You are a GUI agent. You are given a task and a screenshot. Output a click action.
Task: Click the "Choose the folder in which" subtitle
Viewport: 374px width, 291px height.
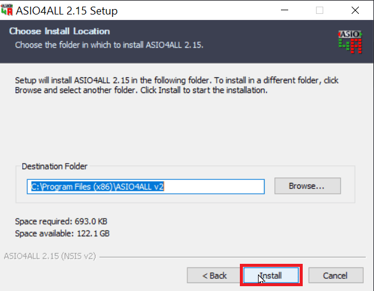[x=109, y=45]
